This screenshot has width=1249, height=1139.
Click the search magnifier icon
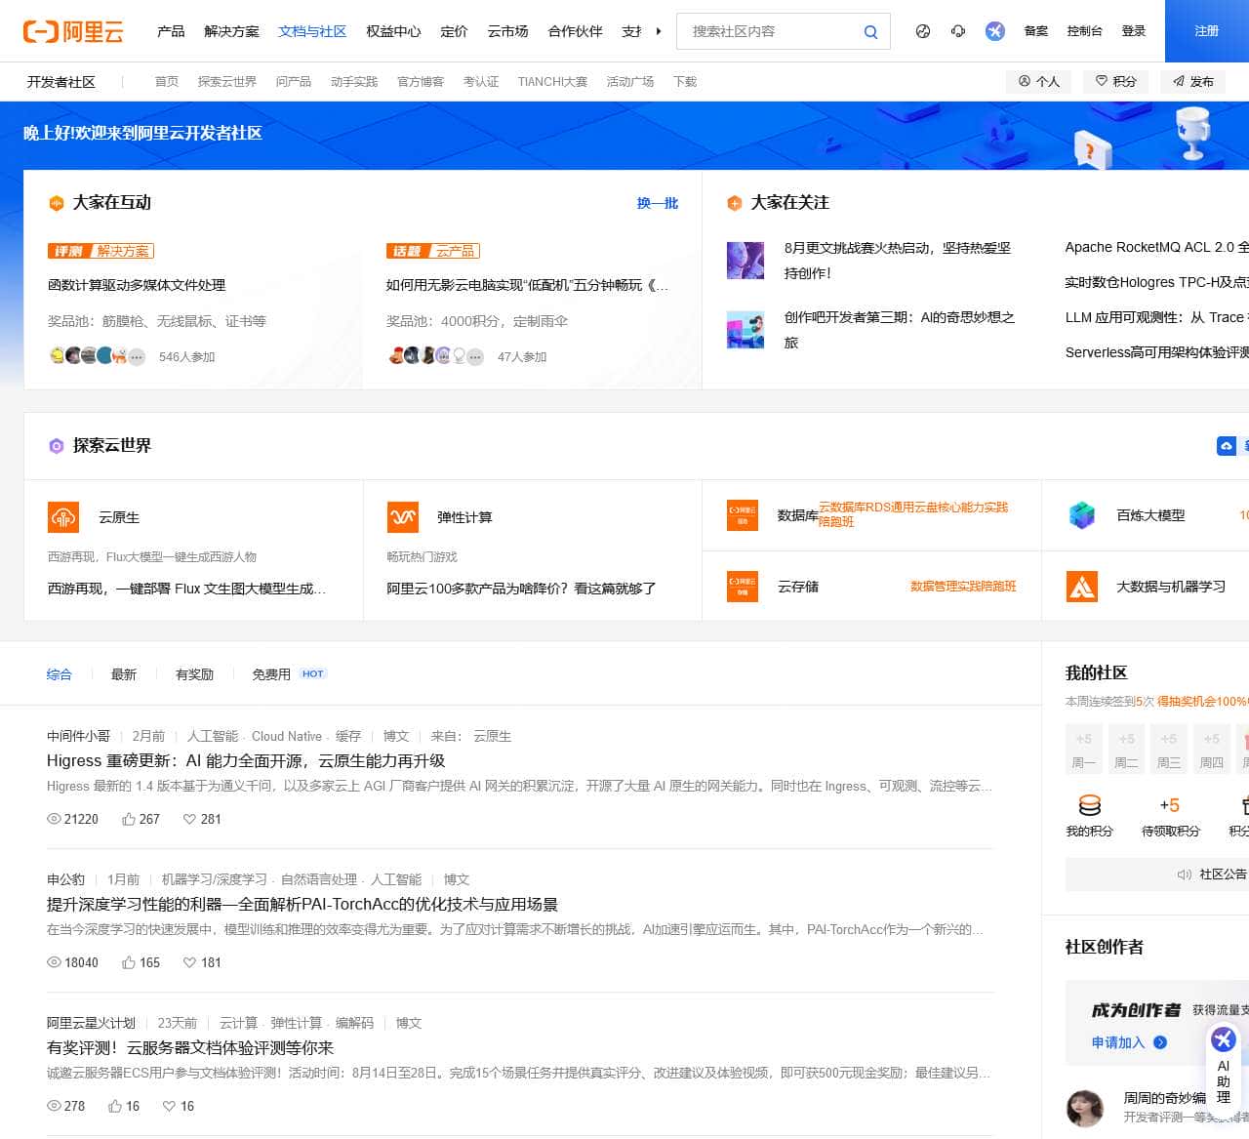[x=870, y=31]
